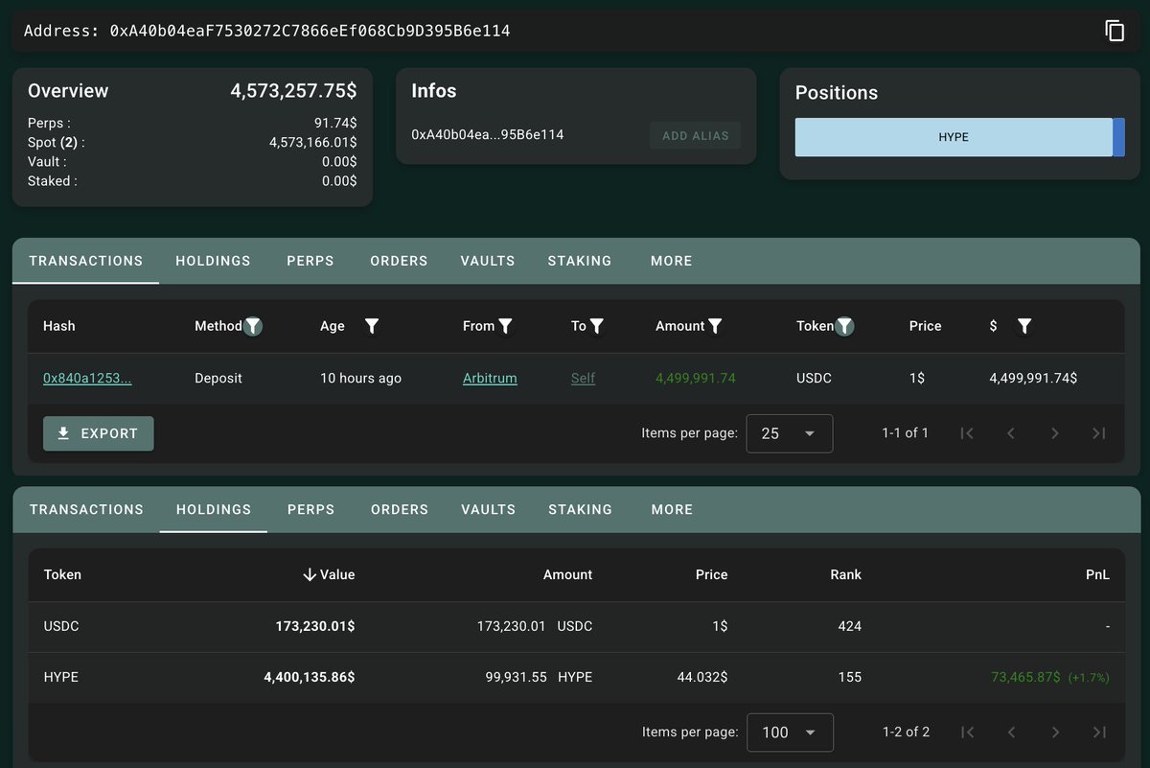
Task: Sort holdings by PnL column header
Action: tap(1098, 575)
